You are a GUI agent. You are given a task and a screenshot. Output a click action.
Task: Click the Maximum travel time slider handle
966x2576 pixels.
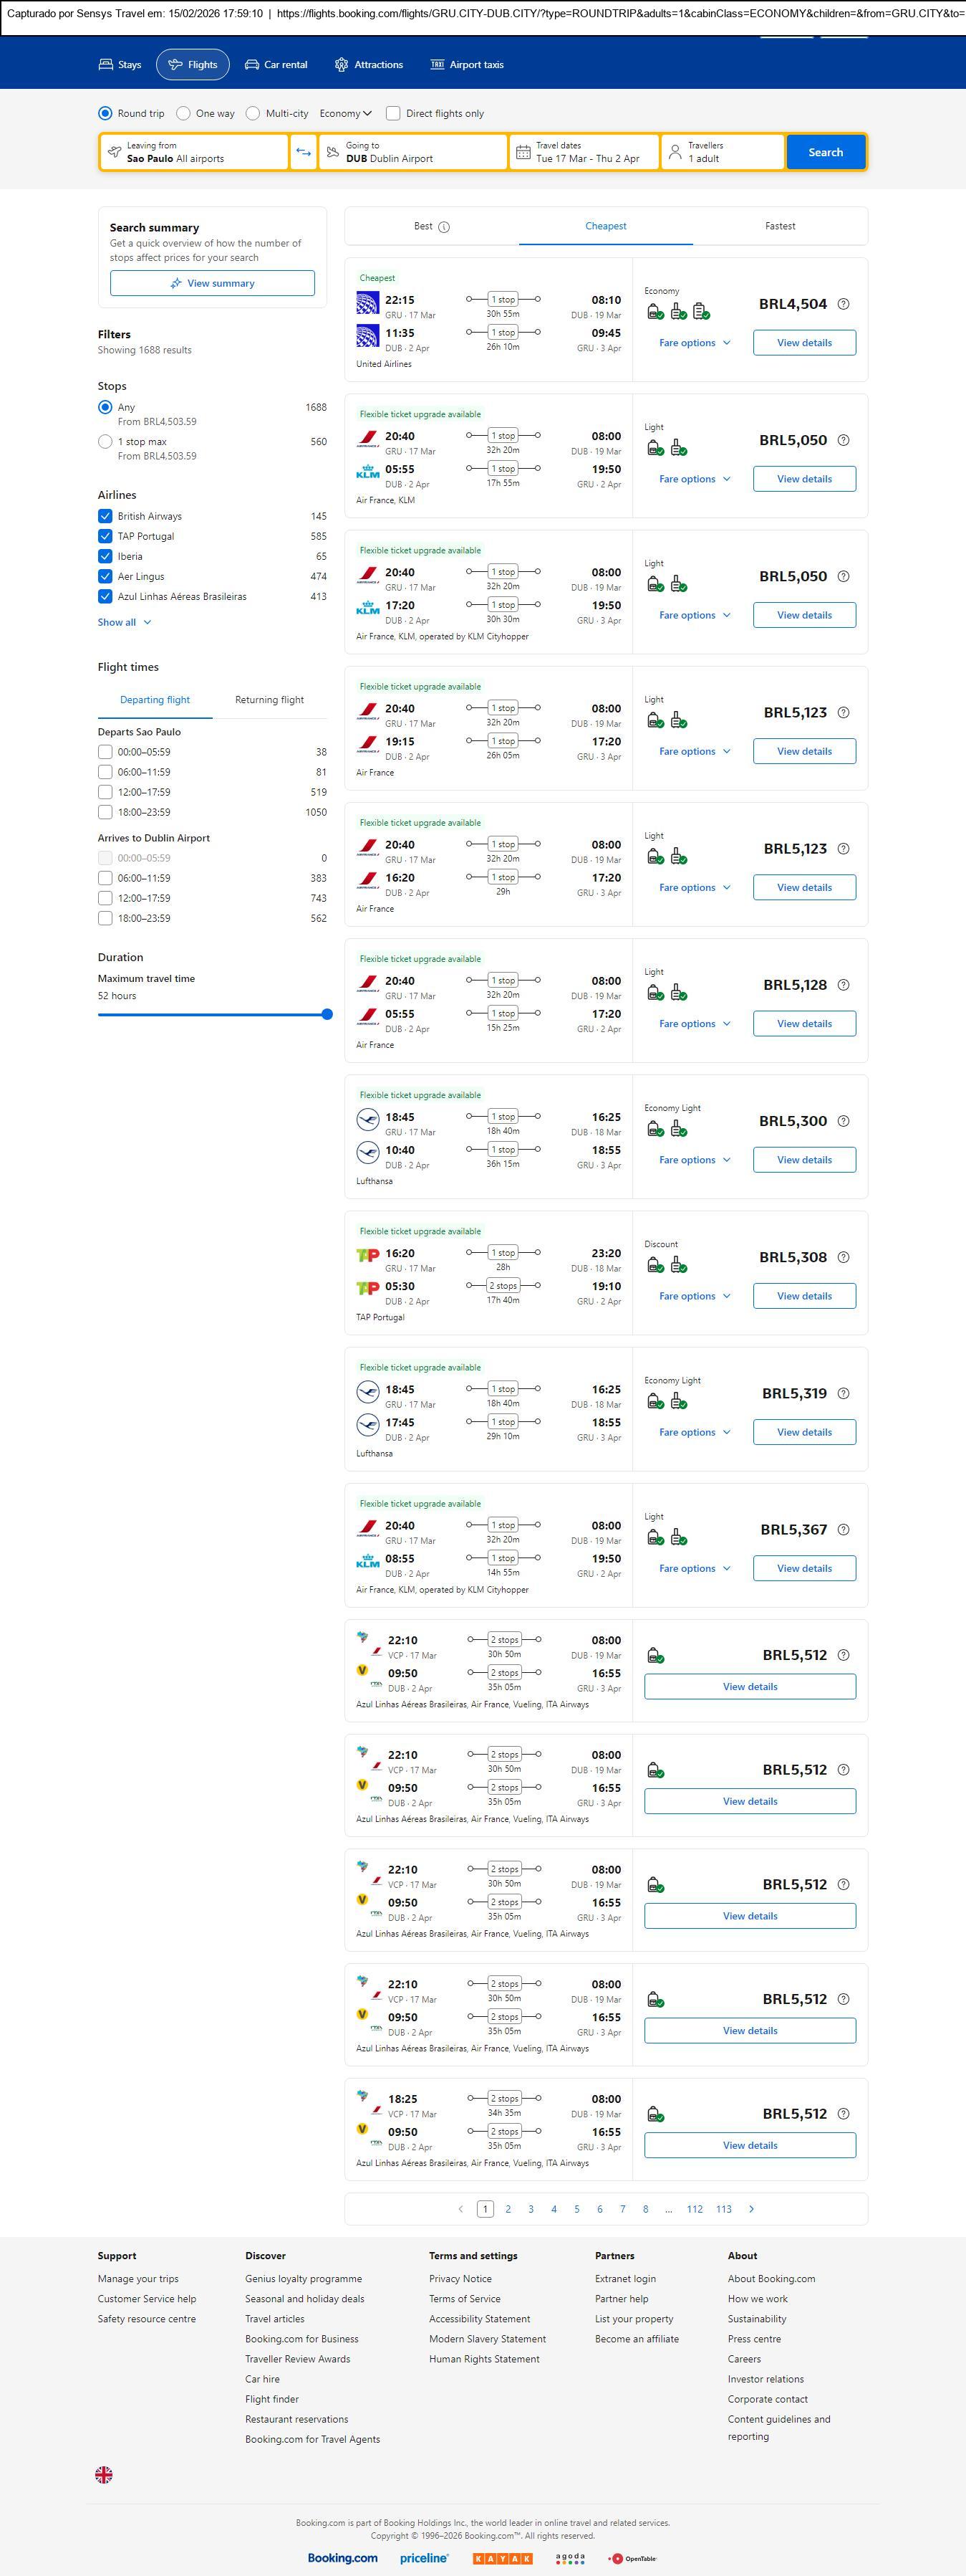[x=327, y=1014]
